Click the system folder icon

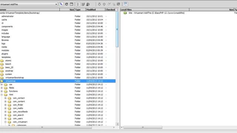click(x=2, y=74)
